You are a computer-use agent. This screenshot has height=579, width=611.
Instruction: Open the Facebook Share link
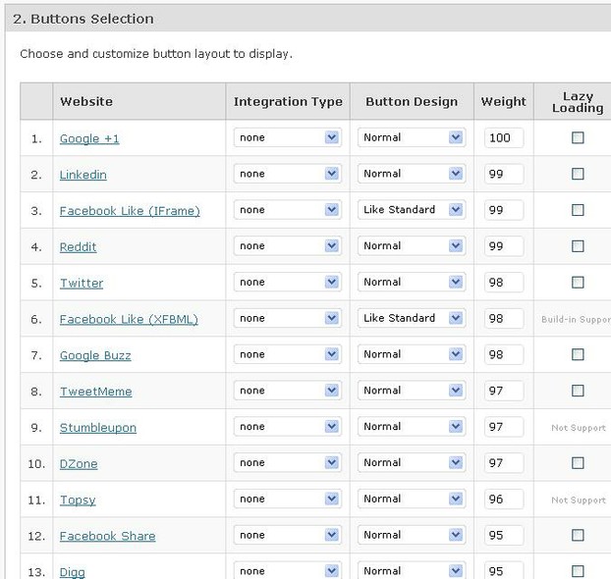tap(107, 536)
